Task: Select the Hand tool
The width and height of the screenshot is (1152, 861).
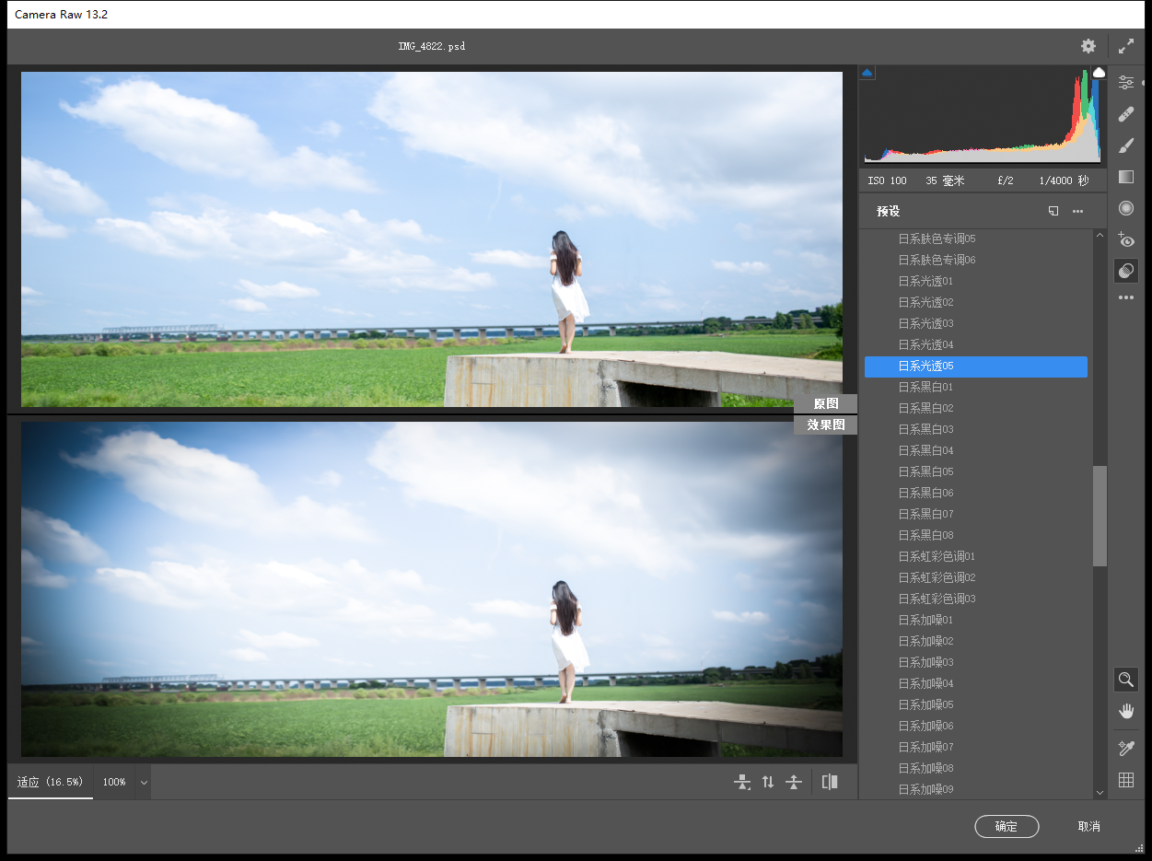Action: point(1125,711)
